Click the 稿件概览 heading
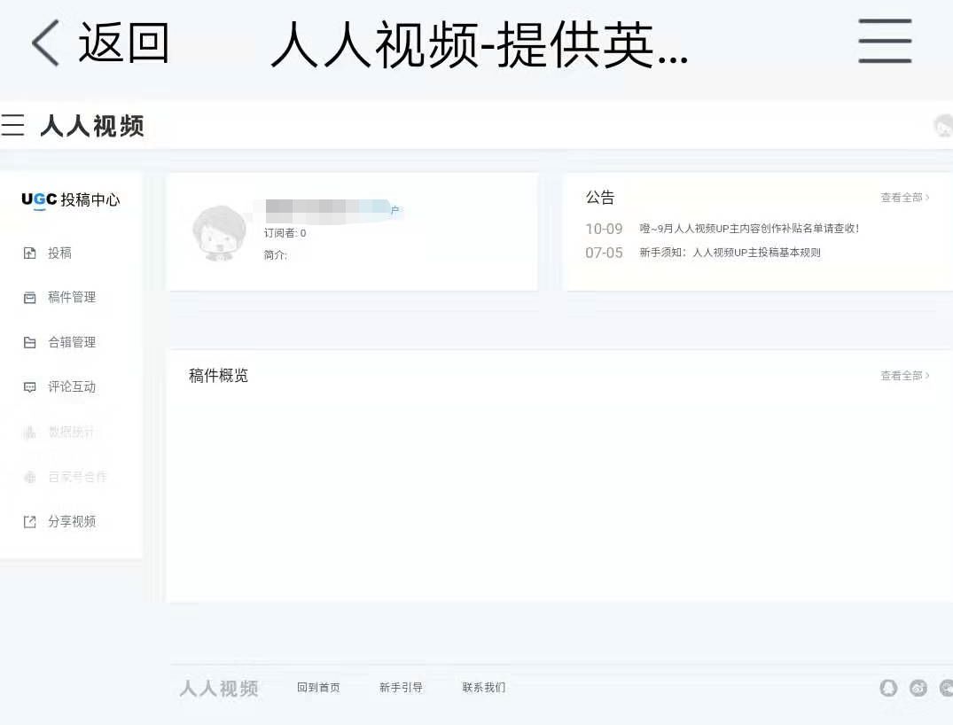 coord(218,376)
